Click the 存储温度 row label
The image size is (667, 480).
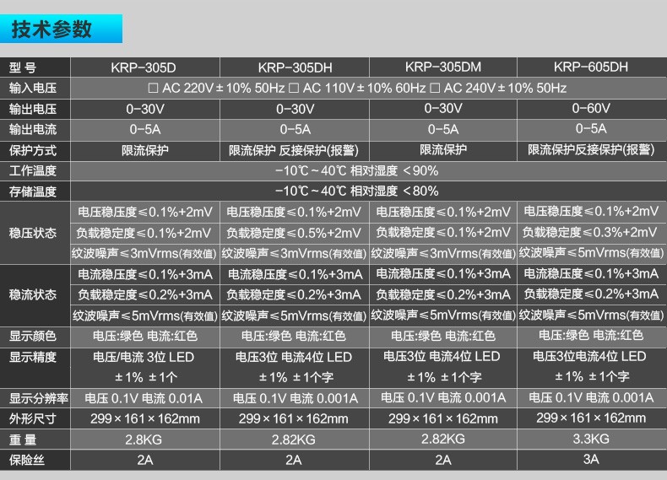pyautogui.click(x=33, y=191)
